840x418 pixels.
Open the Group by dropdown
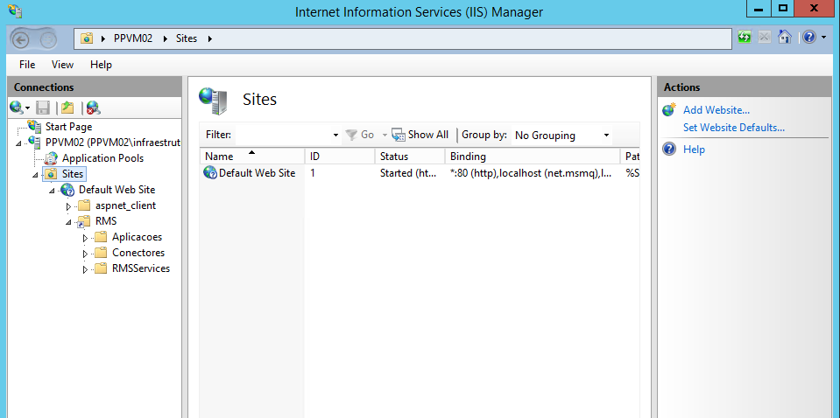pyautogui.click(x=562, y=136)
